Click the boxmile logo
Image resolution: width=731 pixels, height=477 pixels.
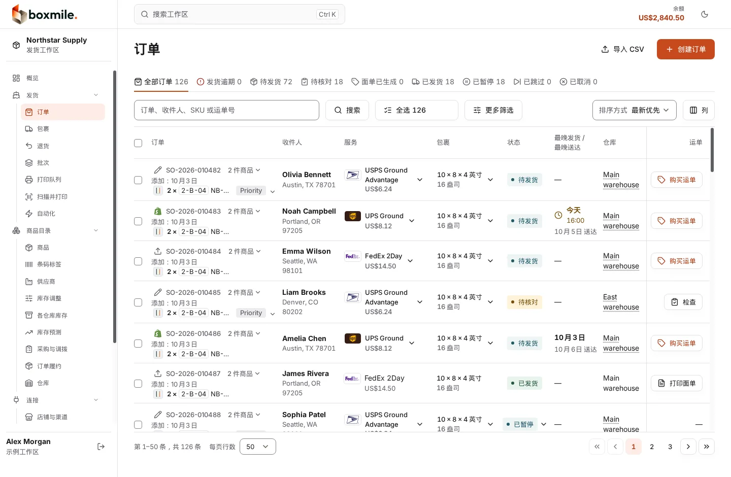point(45,14)
